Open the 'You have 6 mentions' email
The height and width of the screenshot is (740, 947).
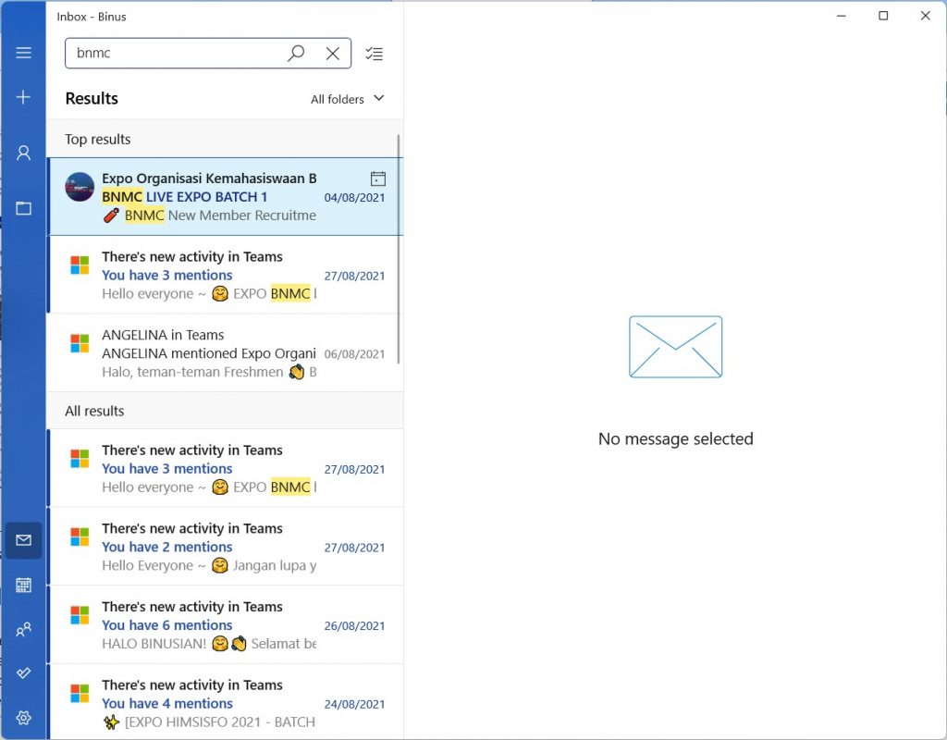[x=224, y=625]
